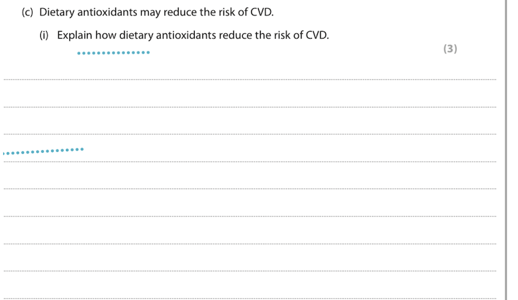Image resolution: width=518 pixels, height=300 pixels.
Task: Select the teal dotted mark at the left margin
Action: [x=43, y=151]
